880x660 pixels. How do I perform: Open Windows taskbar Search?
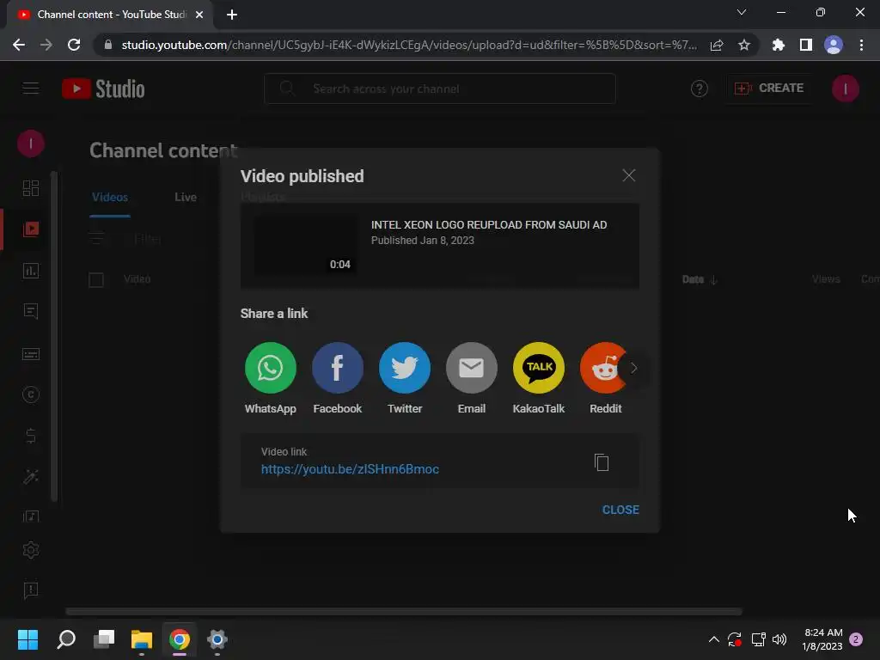coord(66,639)
